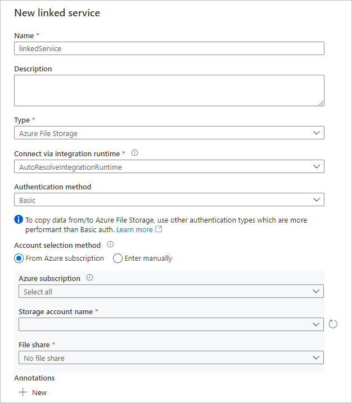Follow the Learn more link
The width and height of the screenshot is (352, 403).
click(x=134, y=230)
